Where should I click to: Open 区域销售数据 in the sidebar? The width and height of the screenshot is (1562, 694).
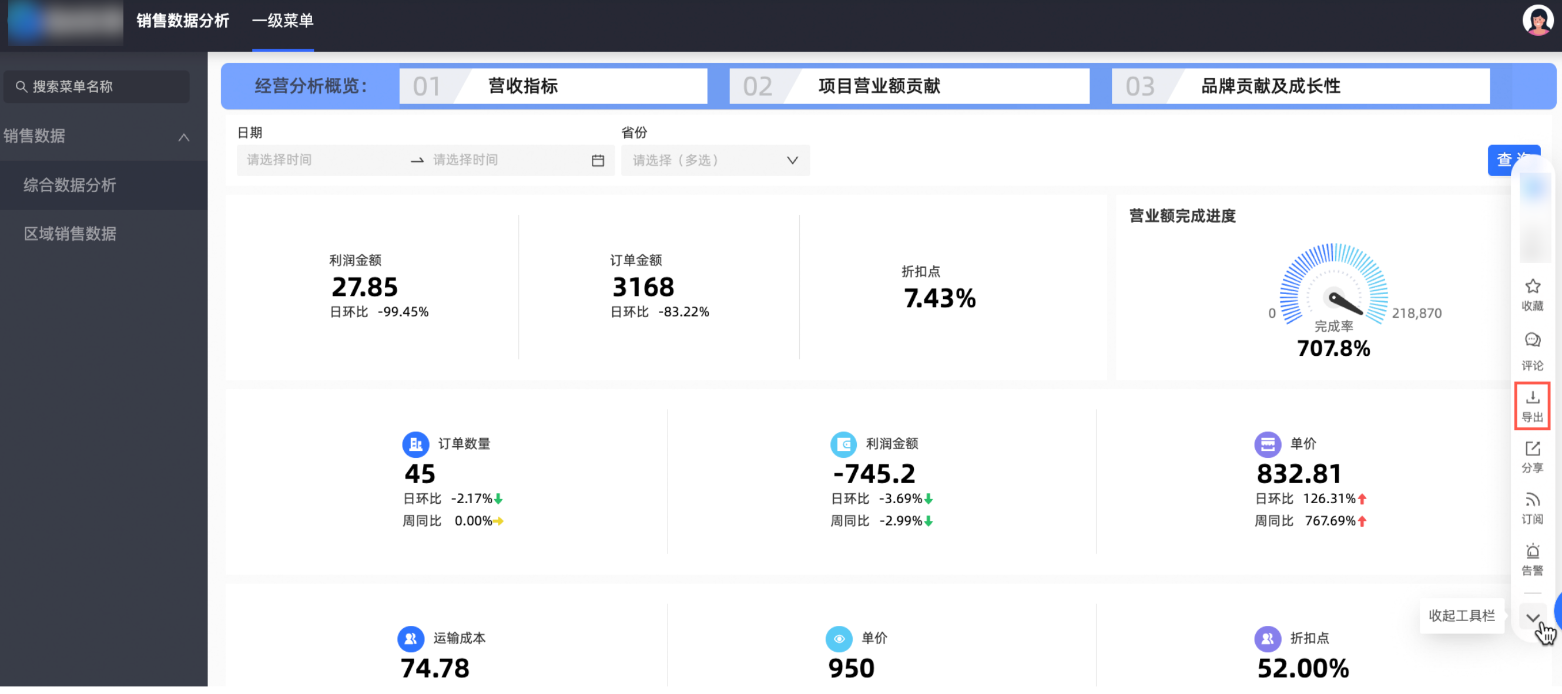coord(70,234)
